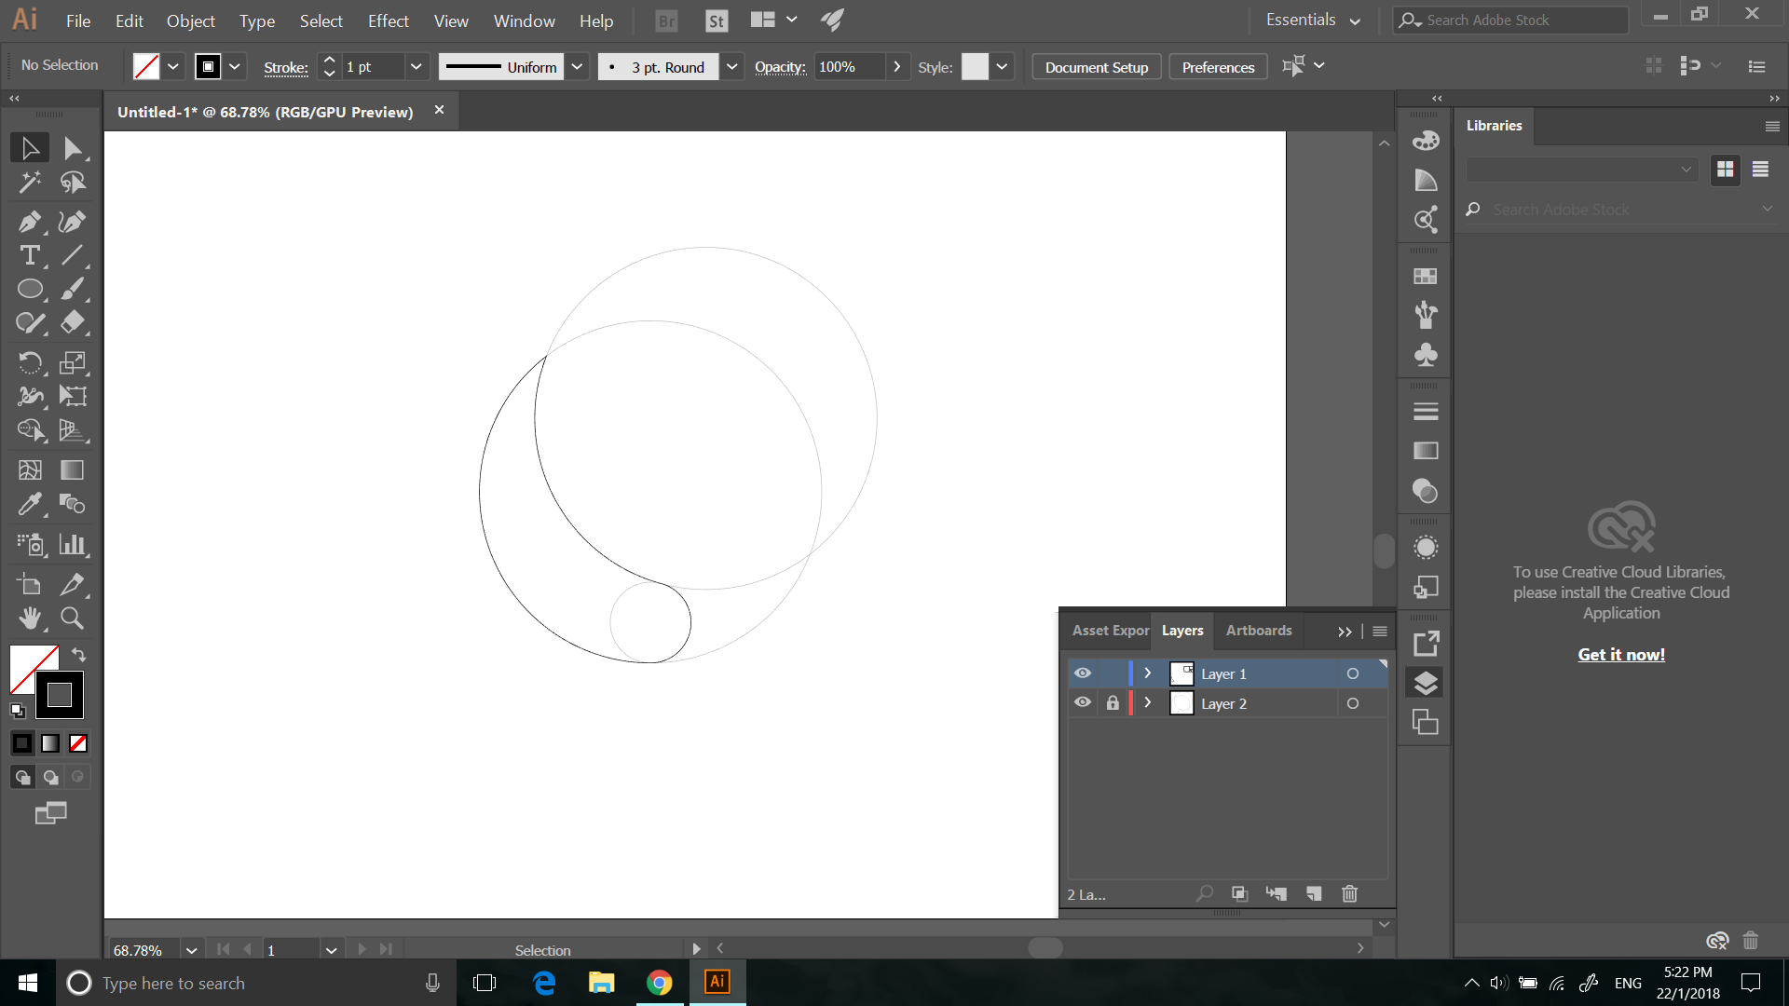Viewport: 1789px width, 1006px height.
Task: Open the variable width profile dropdown
Action: coord(578,66)
